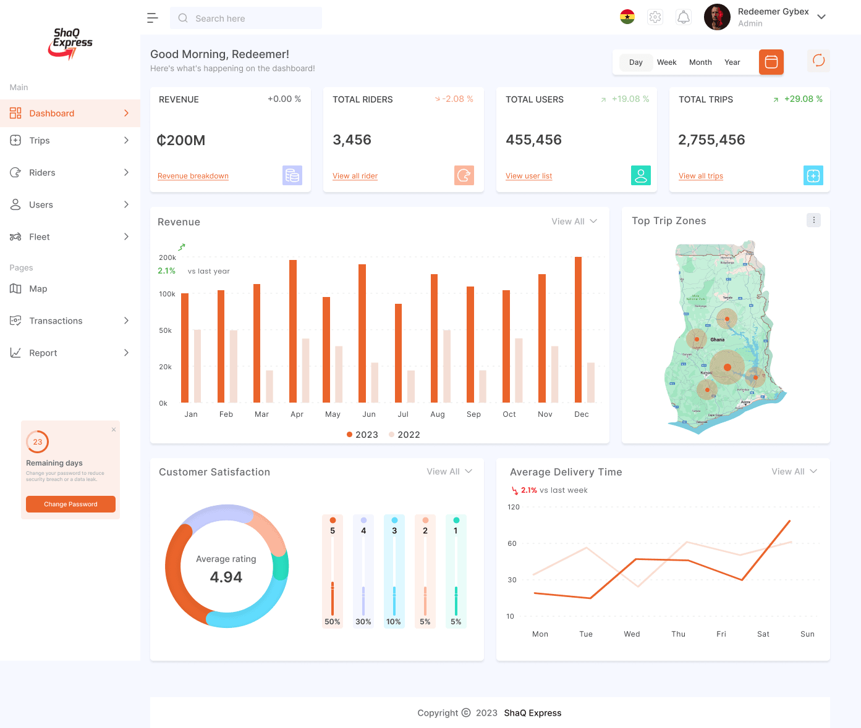The height and width of the screenshot is (728, 861).
Task: Click the refresh icon near date filters
Action: pos(818,61)
